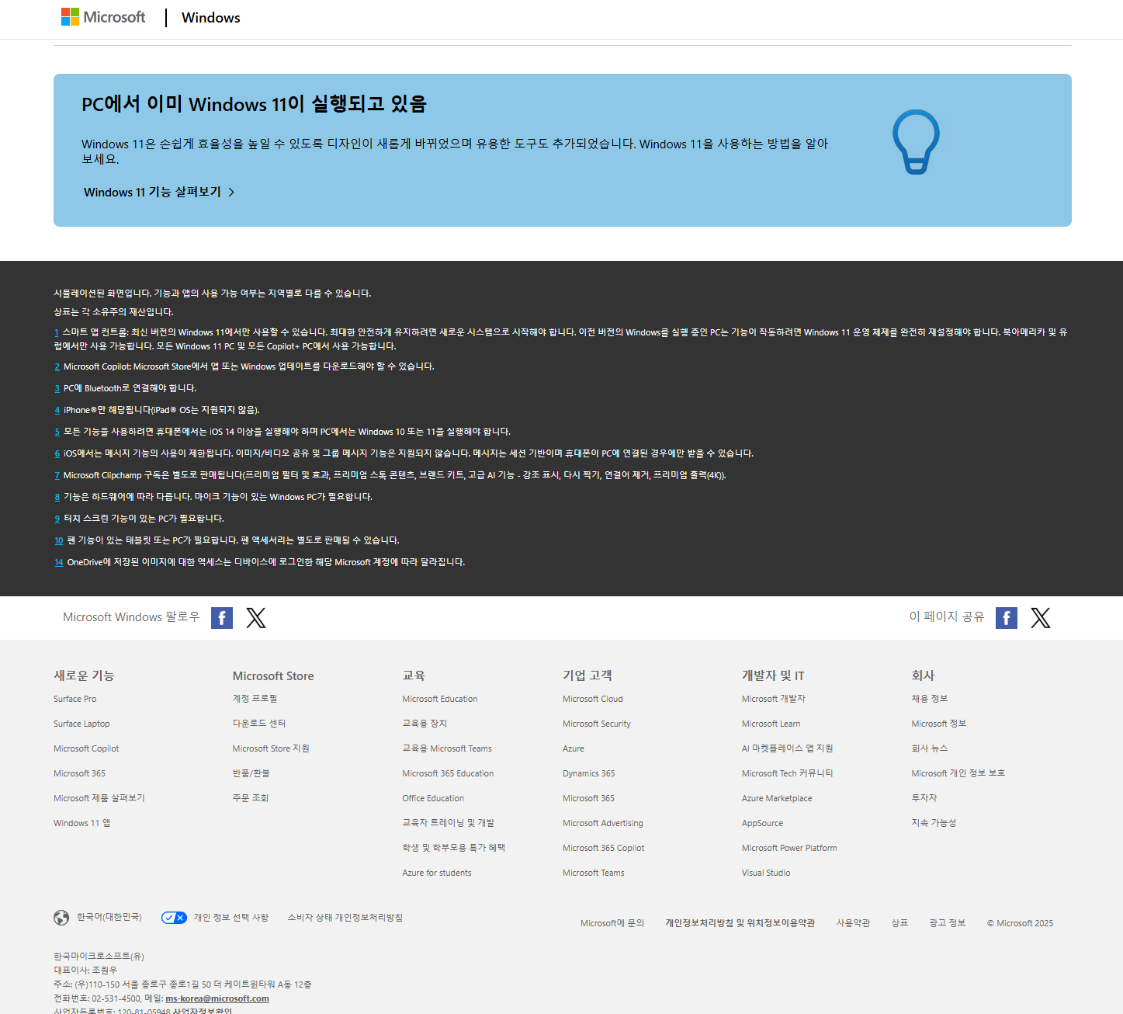Open Azure link under 기업 고객
This screenshot has height=1014, width=1123.
click(574, 748)
